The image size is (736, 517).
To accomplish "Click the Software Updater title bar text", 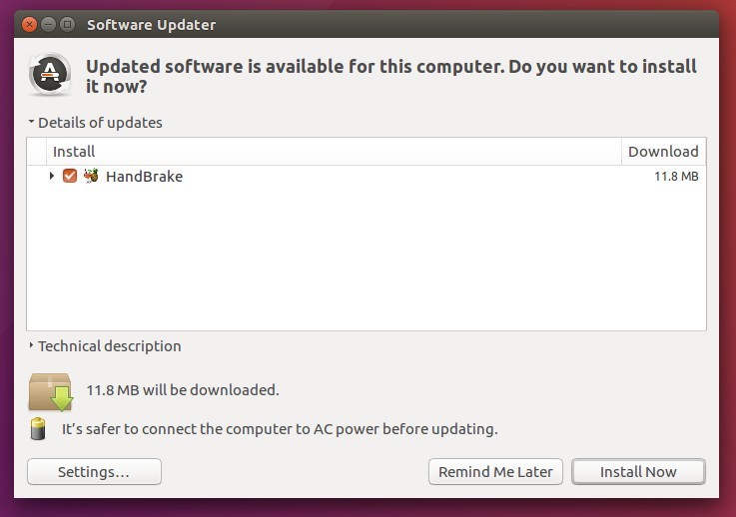I will [x=151, y=24].
